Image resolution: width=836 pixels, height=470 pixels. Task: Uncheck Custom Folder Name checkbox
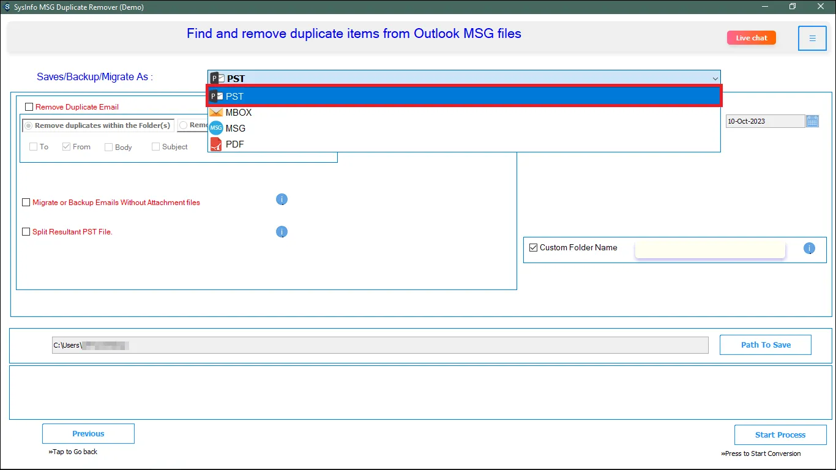pyautogui.click(x=533, y=248)
